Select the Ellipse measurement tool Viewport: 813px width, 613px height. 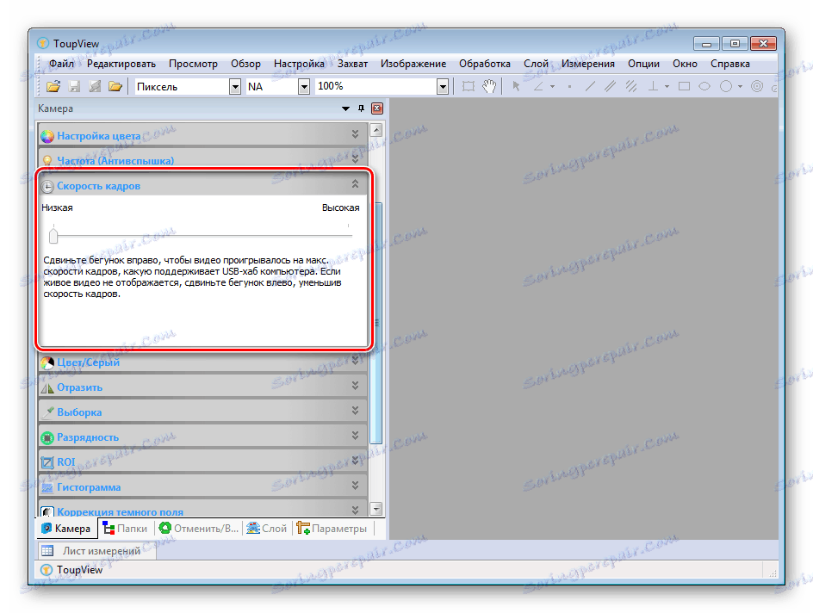(704, 87)
